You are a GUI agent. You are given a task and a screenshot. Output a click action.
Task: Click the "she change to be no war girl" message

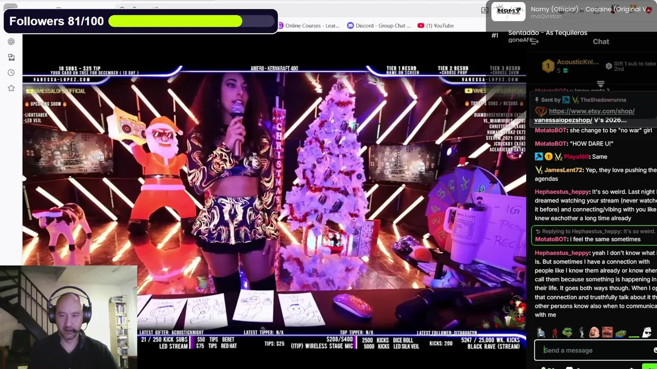pyautogui.click(x=593, y=130)
